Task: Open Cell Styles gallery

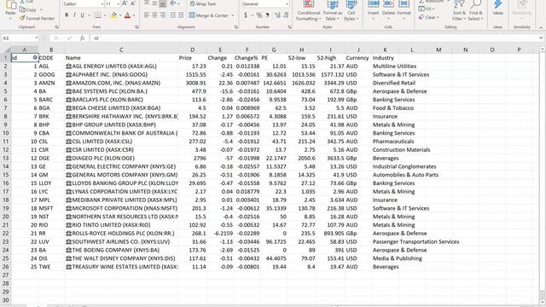Action: coord(351,9)
